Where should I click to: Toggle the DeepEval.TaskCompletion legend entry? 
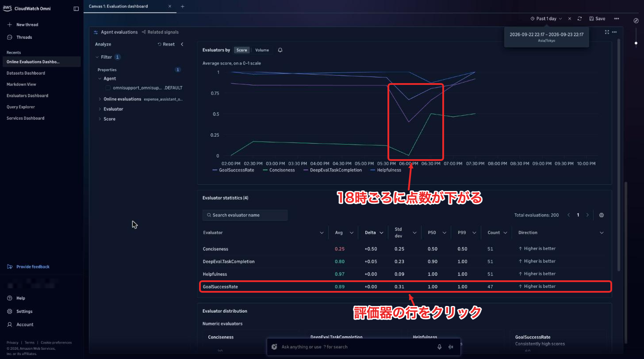point(333,170)
